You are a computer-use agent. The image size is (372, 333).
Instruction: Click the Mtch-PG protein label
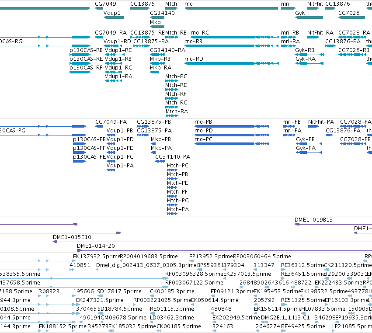coord(178,201)
